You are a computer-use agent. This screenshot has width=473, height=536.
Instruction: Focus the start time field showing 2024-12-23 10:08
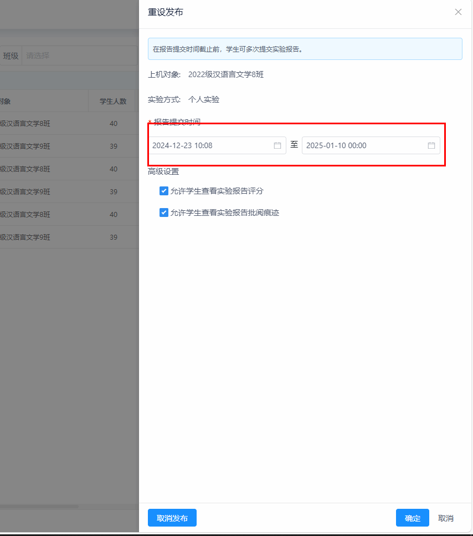[210, 145]
